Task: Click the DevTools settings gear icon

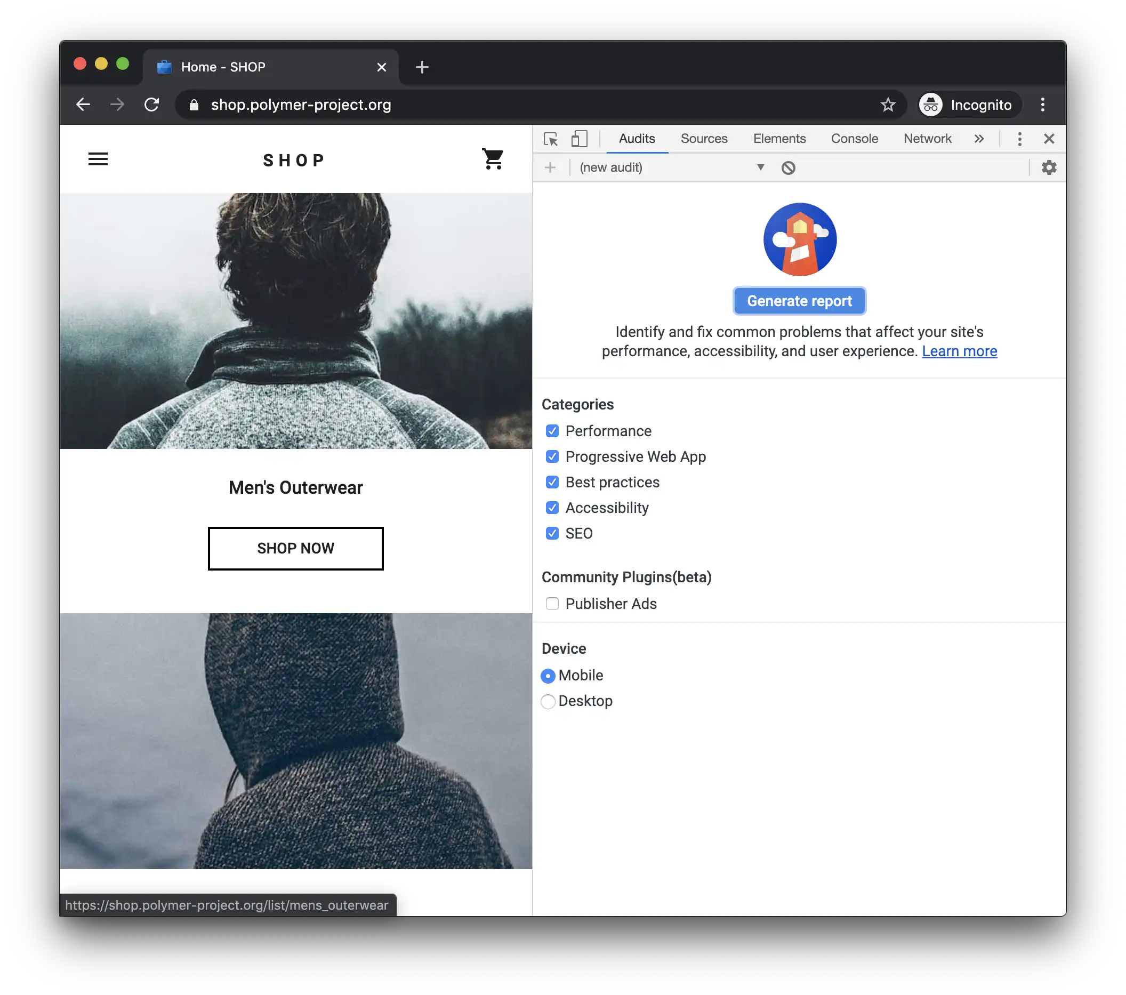Action: pyautogui.click(x=1050, y=167)
